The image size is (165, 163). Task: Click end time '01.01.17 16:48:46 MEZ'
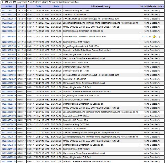(38, 11)
